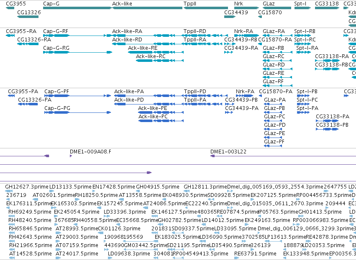The image size is (356, 260).
Task: Select BAC clone 'DME1-003L22'
Action: (x=228, y=152)
